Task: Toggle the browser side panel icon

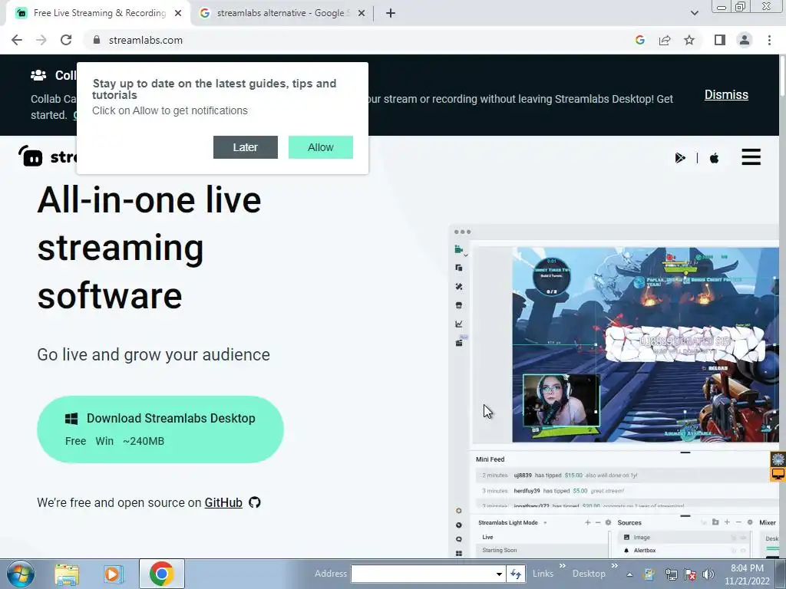Action: coord(720,40)
